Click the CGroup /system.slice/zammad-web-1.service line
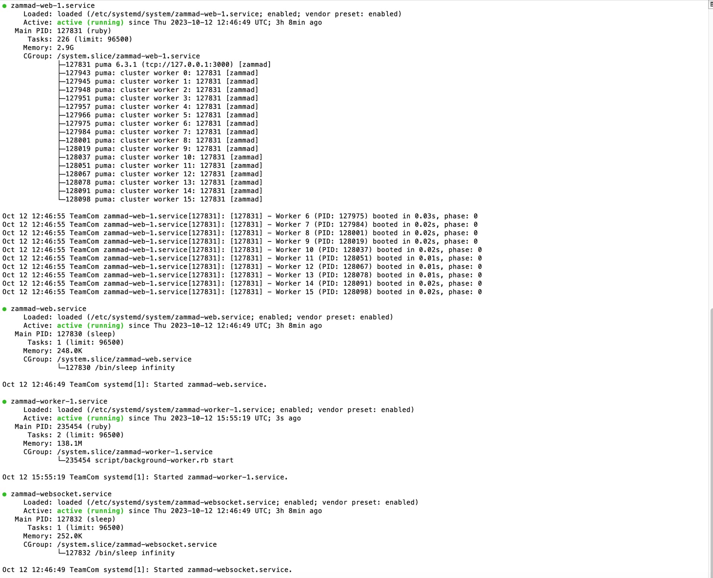 point(111,56)
